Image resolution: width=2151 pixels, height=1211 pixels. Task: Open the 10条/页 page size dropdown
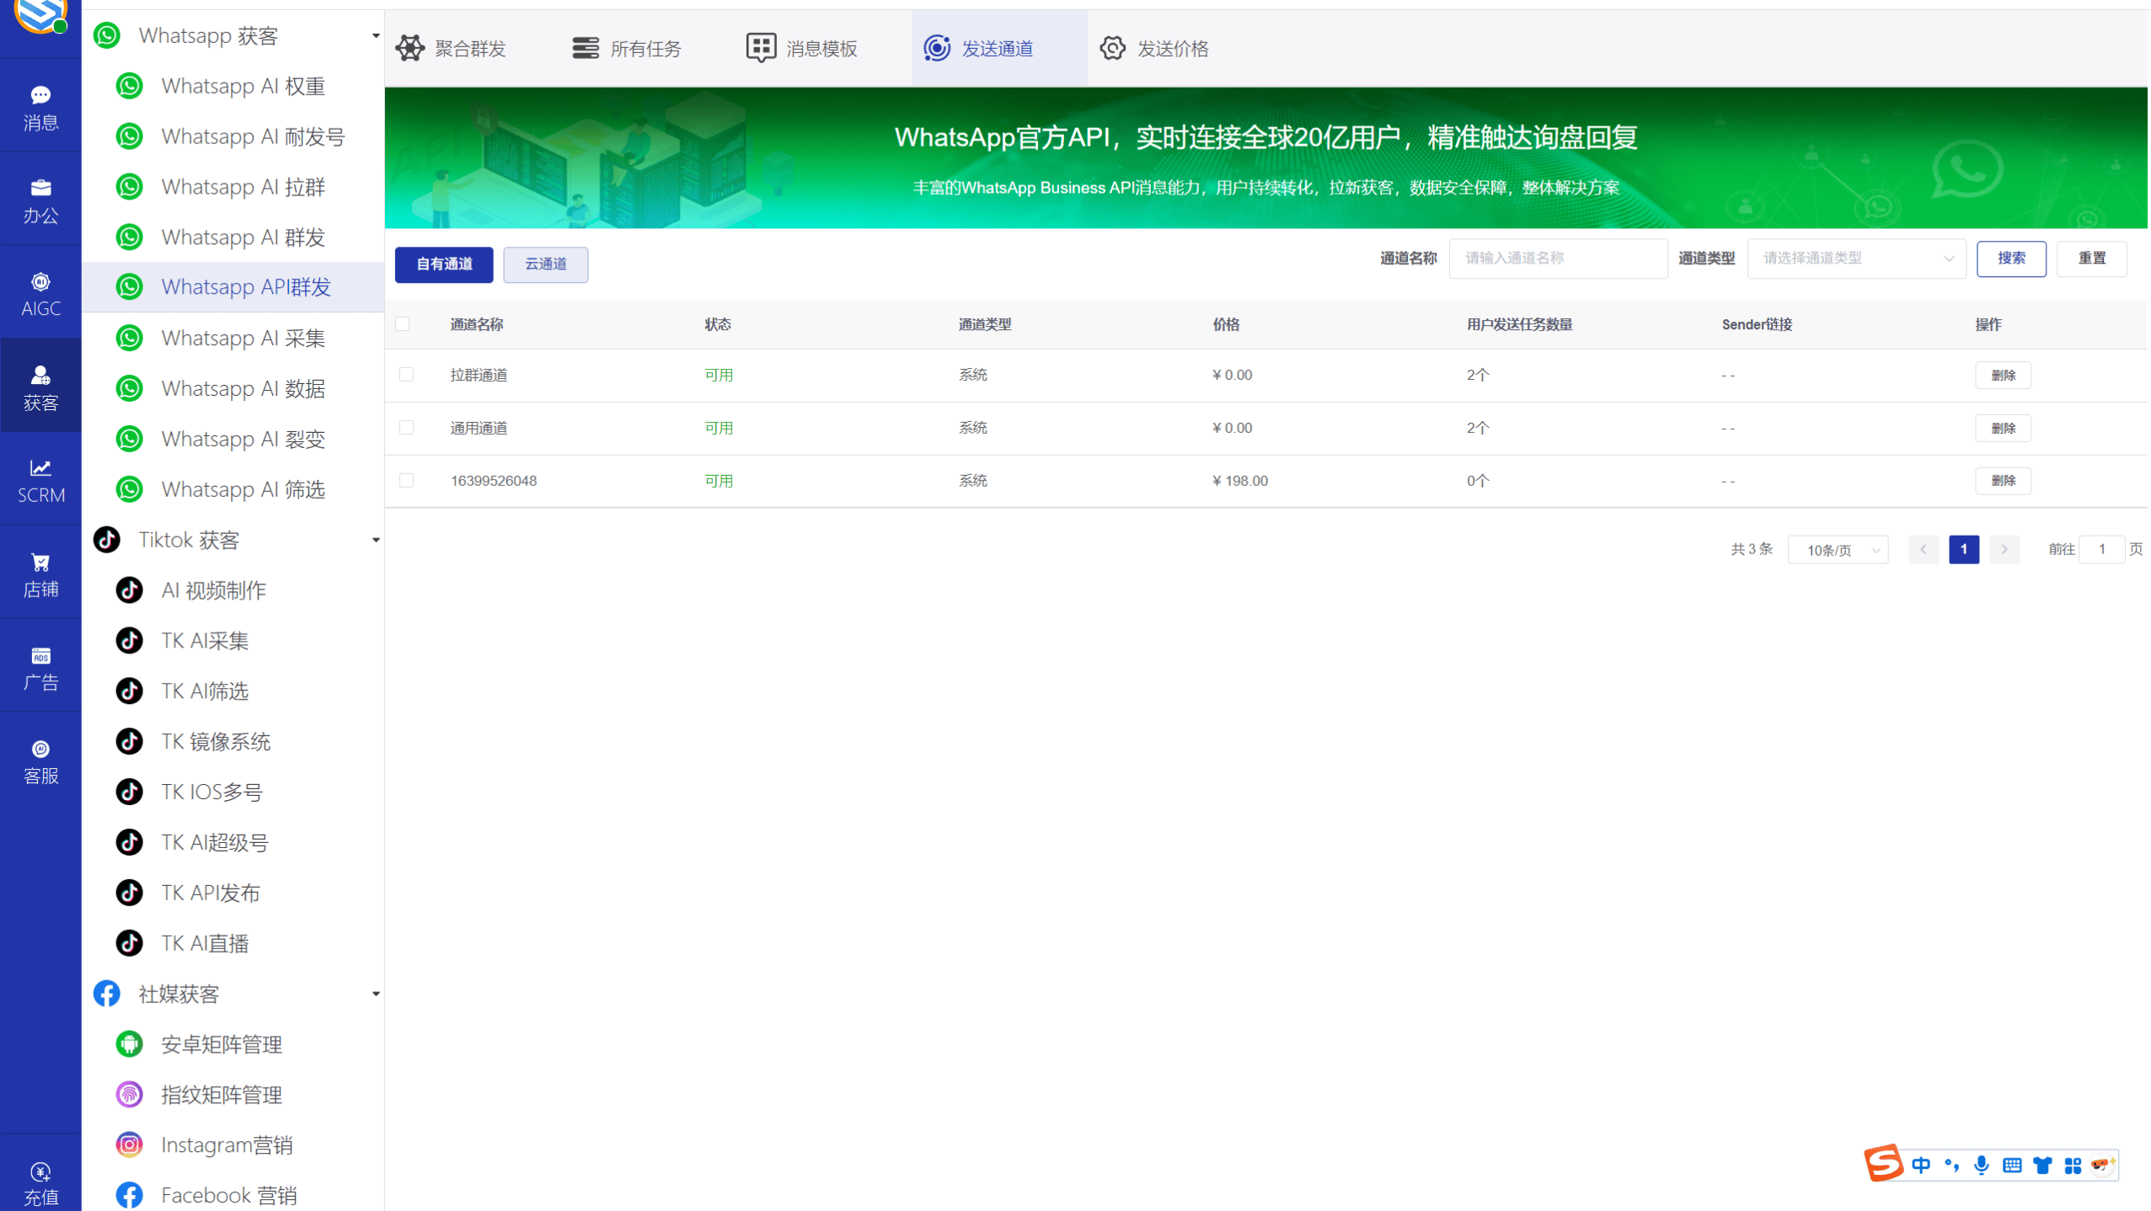click(x=1838, y=549)
